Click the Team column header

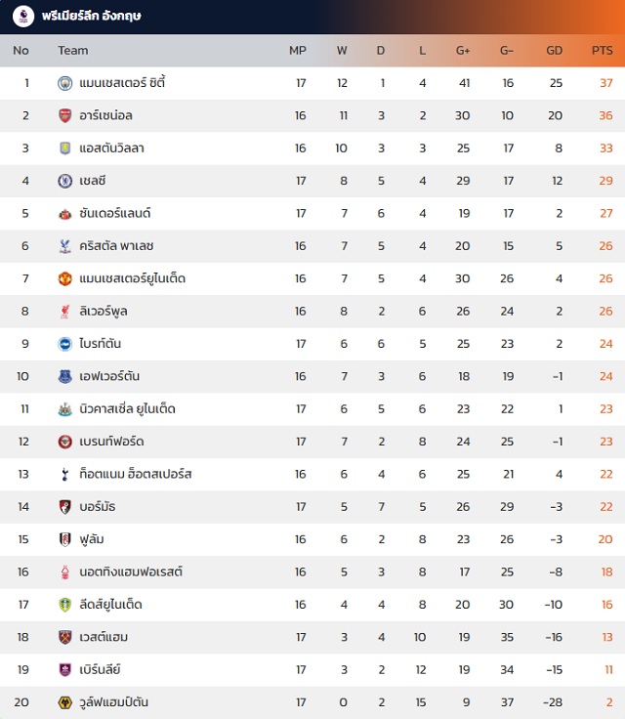coord(72,51)
